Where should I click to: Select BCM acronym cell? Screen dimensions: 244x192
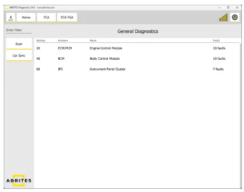click(x=61, y=59)
